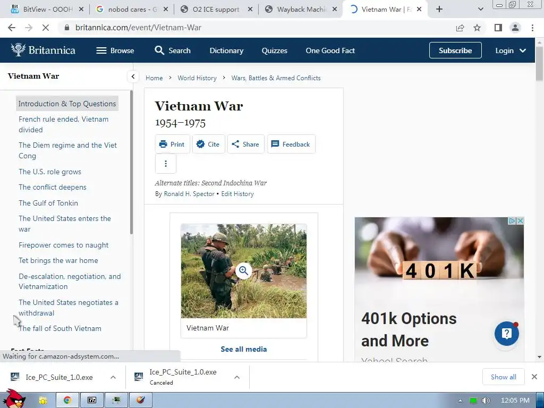This screenshot has height=408, width=544.
Task: Open Wars, Battles & Armed Conflicts breadcrumb
Action: point(276,78)
